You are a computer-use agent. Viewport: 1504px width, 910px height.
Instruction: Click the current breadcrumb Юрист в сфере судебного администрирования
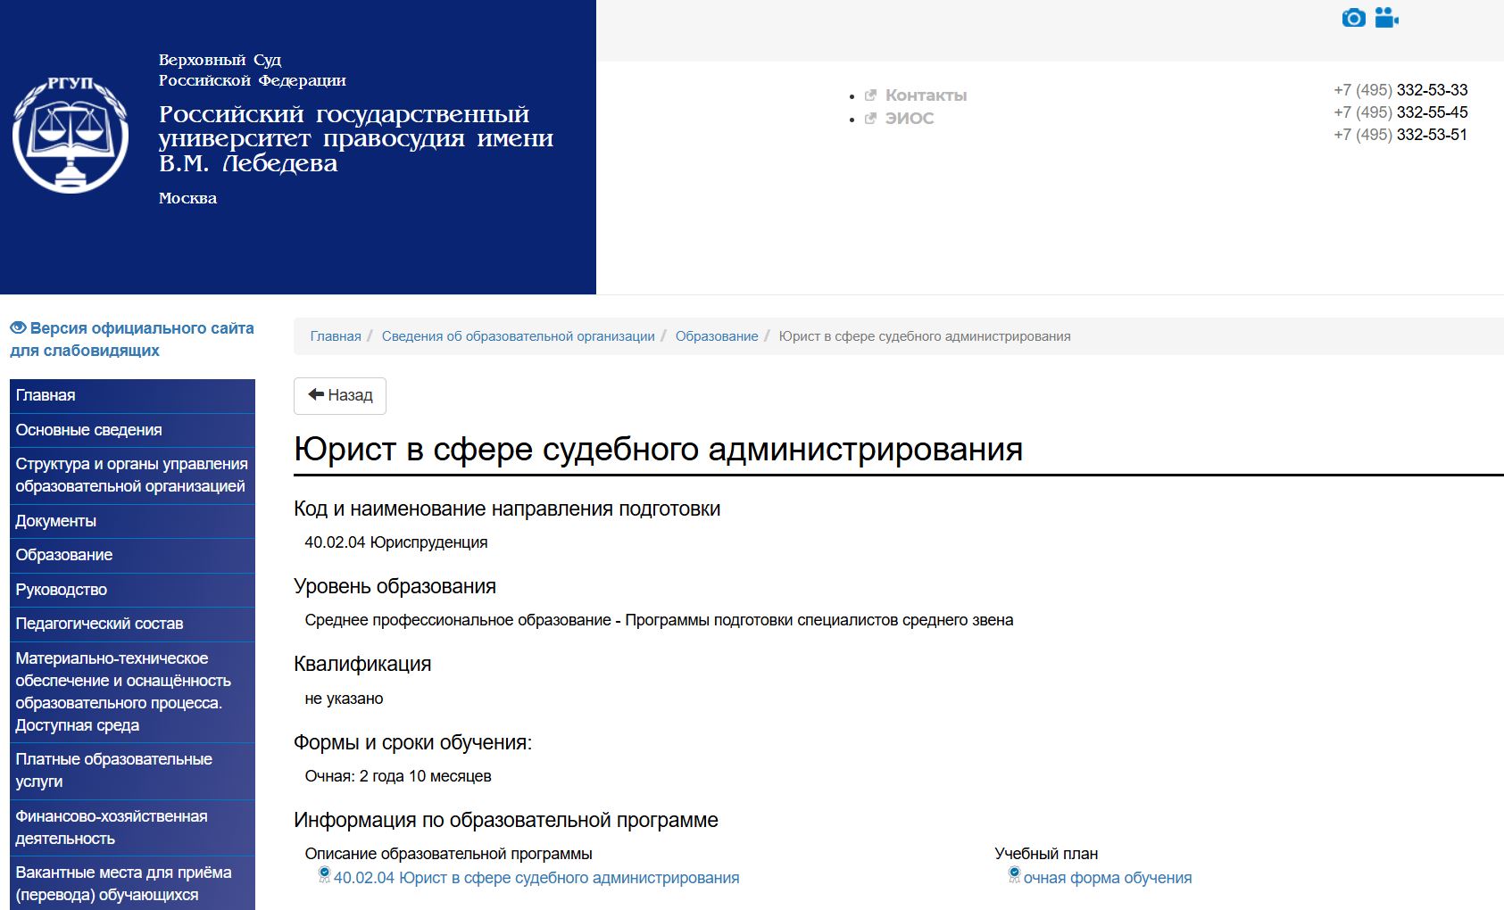pyautogui.click(x=925, y=336)
